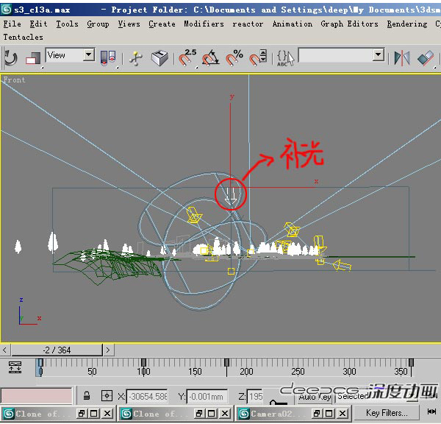Click the Y coordinate field
441x424 pixels.
tap(207, 396)
